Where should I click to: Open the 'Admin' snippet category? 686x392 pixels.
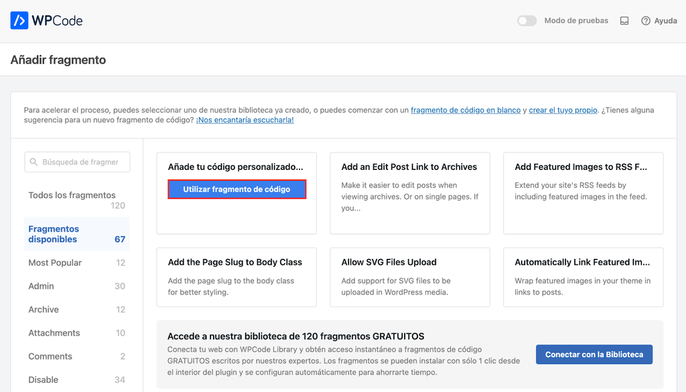[40, 286]
